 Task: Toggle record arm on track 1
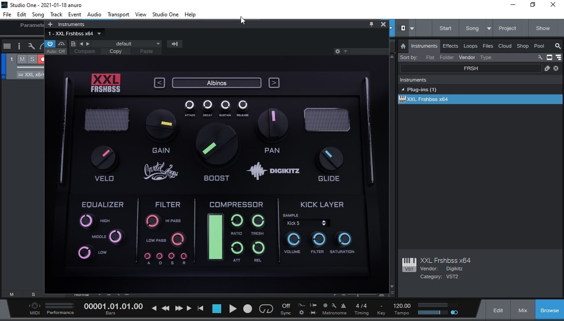pyautogui.click(x=42, y=59)
